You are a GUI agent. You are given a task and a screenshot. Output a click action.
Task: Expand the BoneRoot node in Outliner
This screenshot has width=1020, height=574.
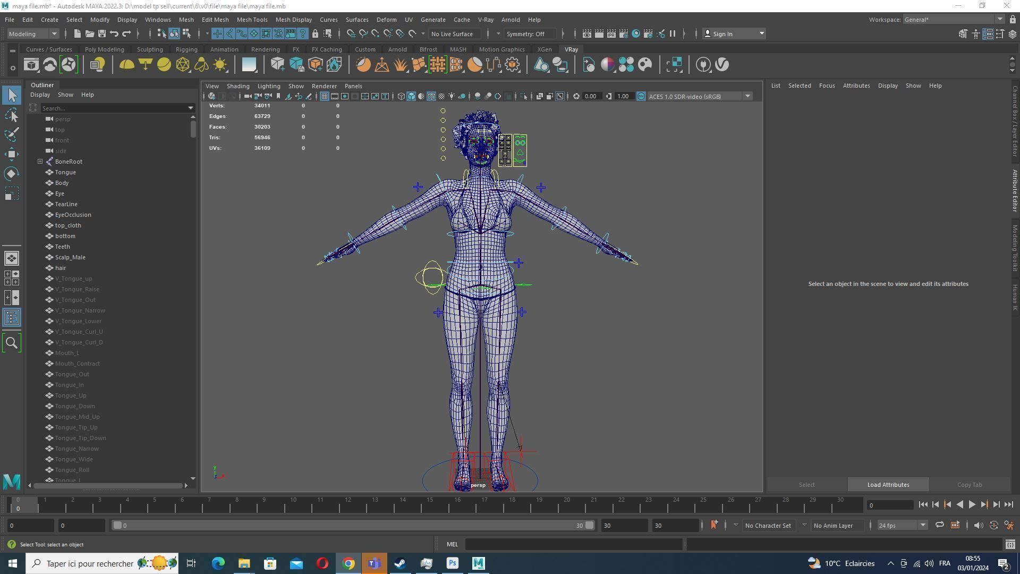(40, 162)
